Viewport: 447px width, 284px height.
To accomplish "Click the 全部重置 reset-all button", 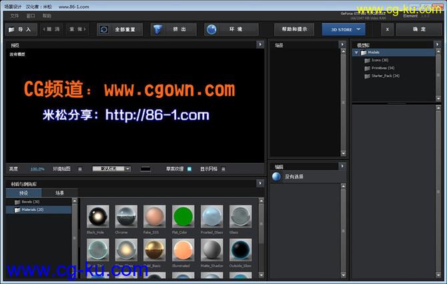I will pyautogui.click(x=119, y=29).
